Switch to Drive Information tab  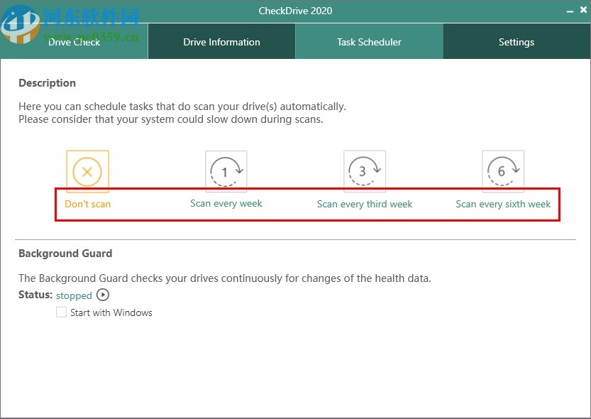pyautogui.click(x=221, y=41)
